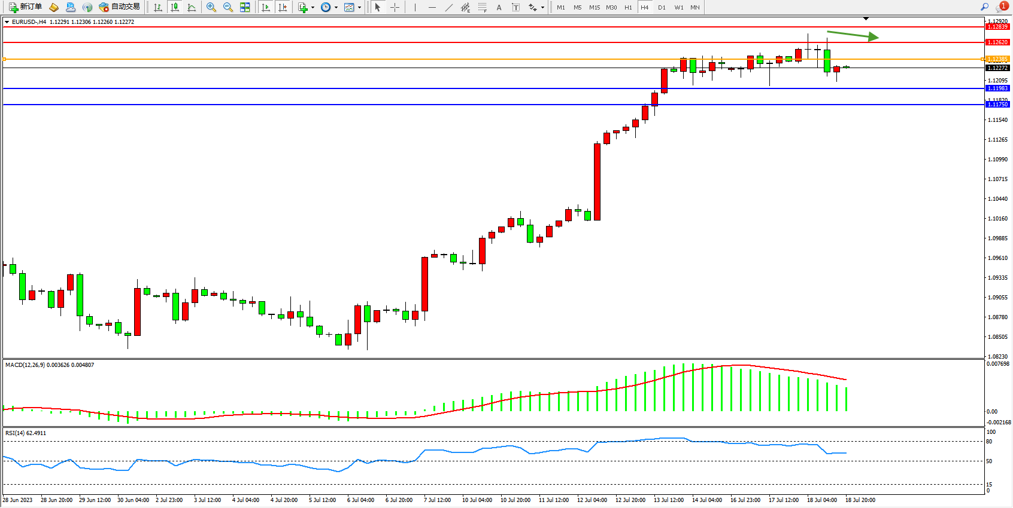Select candlestick chart mode
The image size is (1013, 508).
pos(175,7)
